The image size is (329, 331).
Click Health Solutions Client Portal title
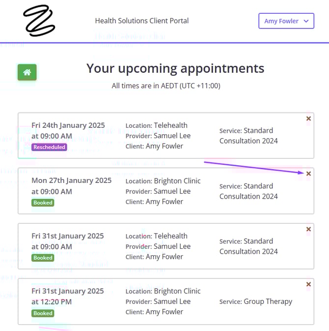[x=141, y=21]
